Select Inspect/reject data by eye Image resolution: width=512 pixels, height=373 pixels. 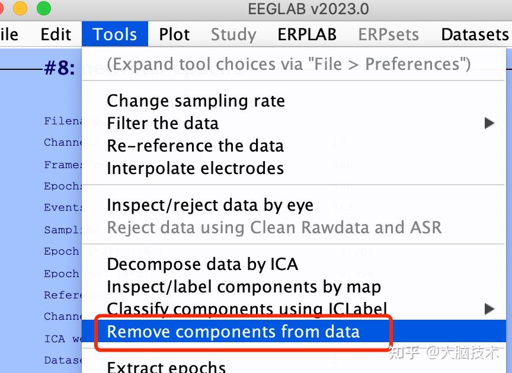coord(210,205)
